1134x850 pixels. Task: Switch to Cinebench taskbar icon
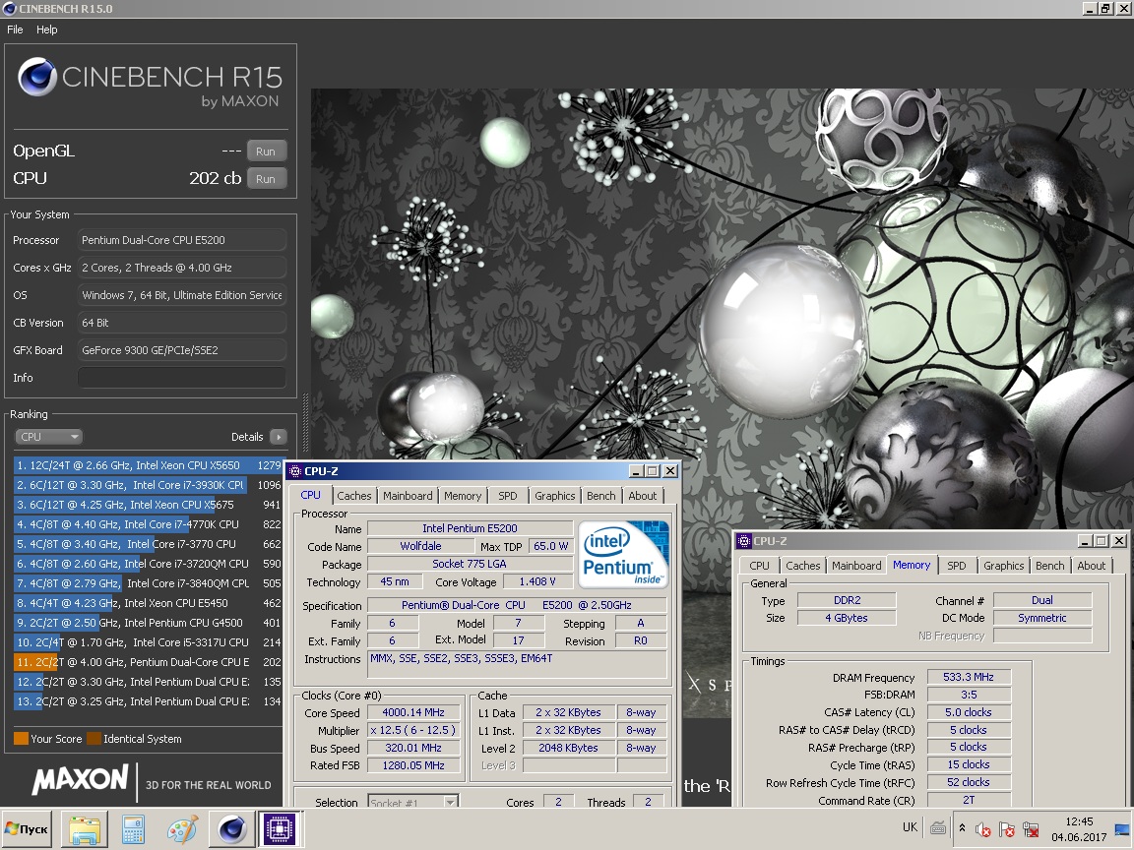click(x=231, y=829)
